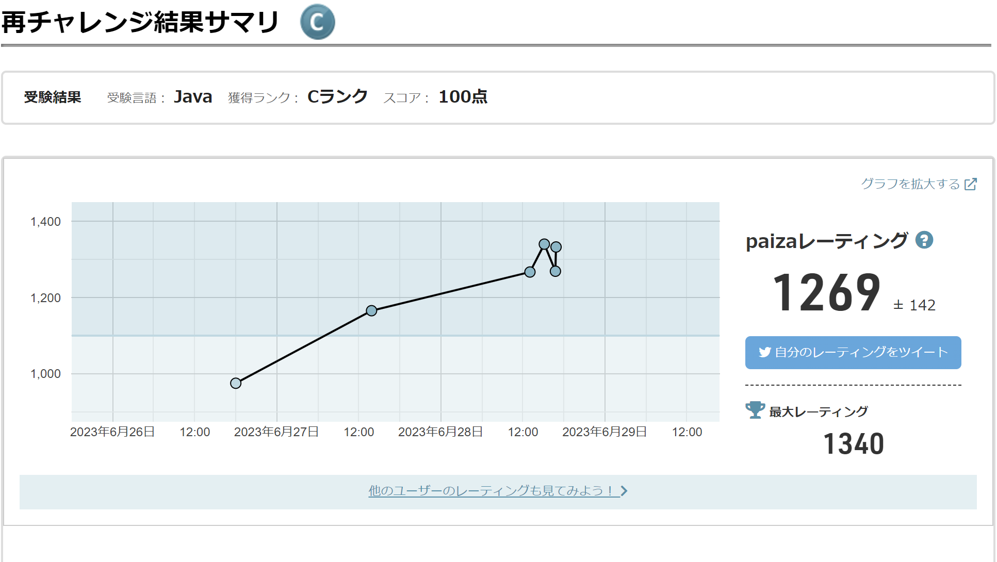997x562 pixels.
Task: Click the upper rightmost data point on graph
Action: click(556, 247)
